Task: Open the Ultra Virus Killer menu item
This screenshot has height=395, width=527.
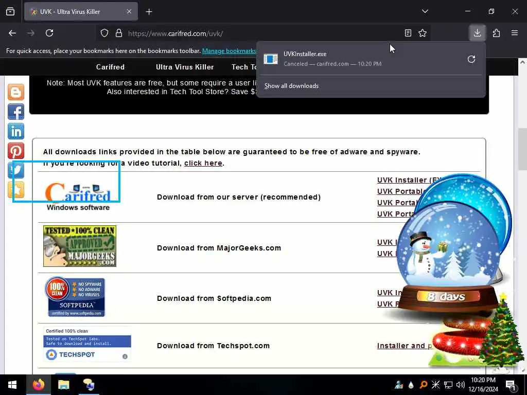Action: point(185,67)
